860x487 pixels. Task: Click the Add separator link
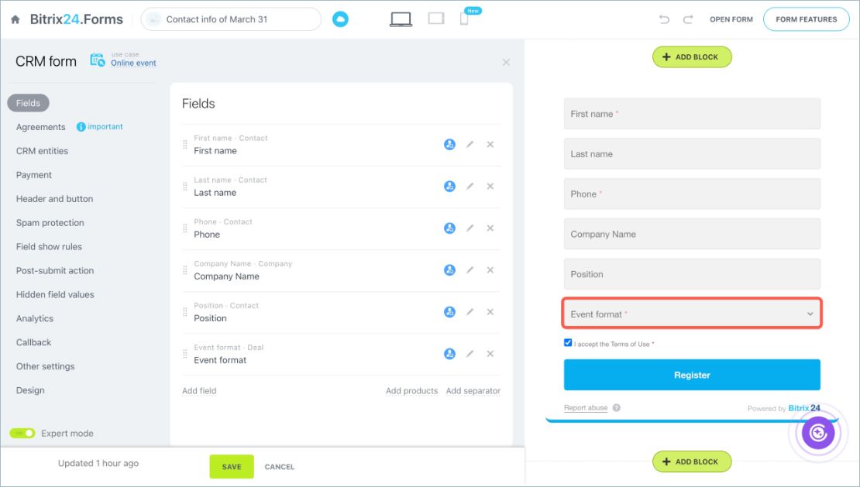[473, 390]
